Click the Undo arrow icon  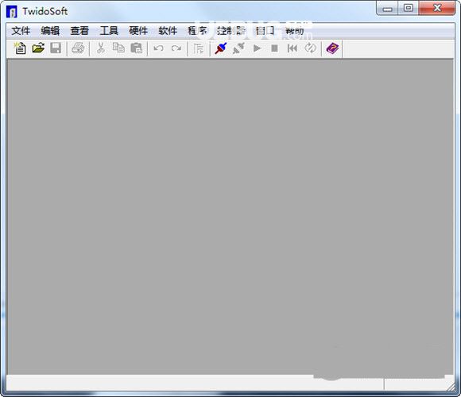tap(158, 48)
